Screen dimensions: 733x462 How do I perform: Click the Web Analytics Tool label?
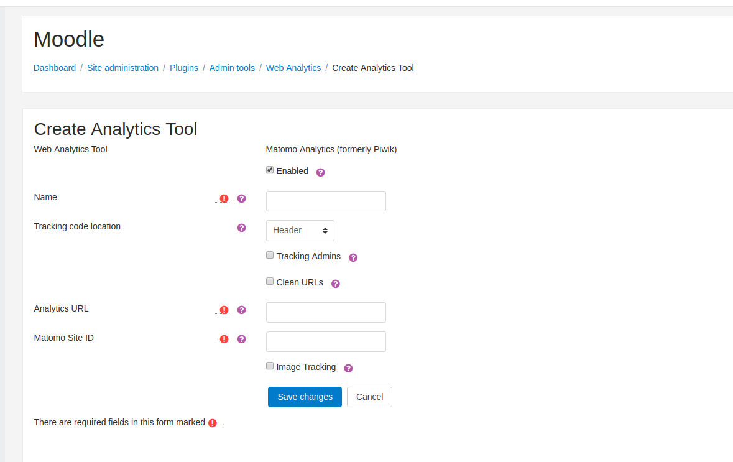point(71,150)
